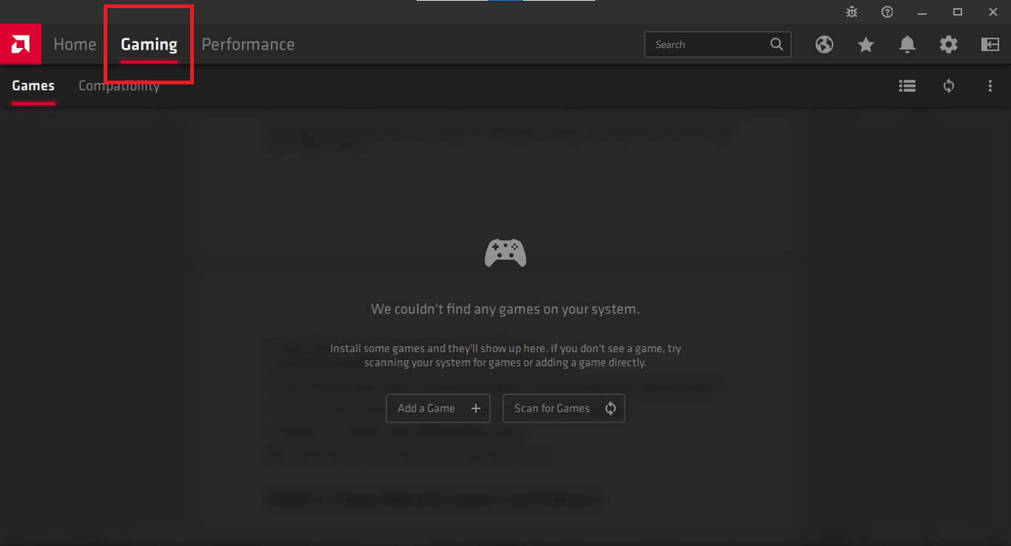Click the refresh games icon
The image size is (1011, 546).
click(949, 86)
